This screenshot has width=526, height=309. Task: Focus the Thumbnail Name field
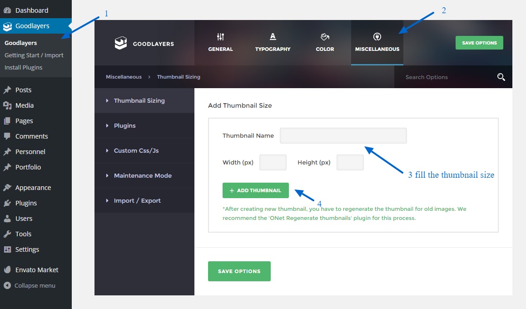click(343, 135)
